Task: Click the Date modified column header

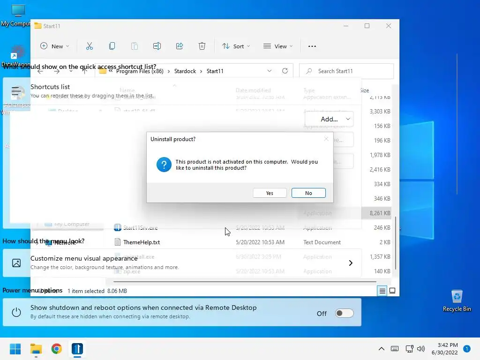Action: point(253,90)
